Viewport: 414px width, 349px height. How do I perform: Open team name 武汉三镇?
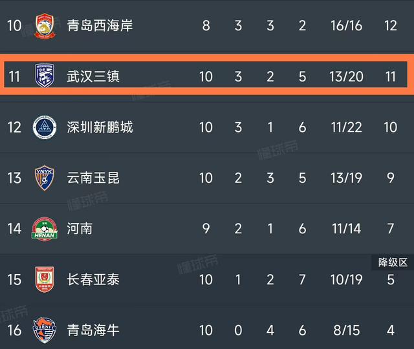93,76
